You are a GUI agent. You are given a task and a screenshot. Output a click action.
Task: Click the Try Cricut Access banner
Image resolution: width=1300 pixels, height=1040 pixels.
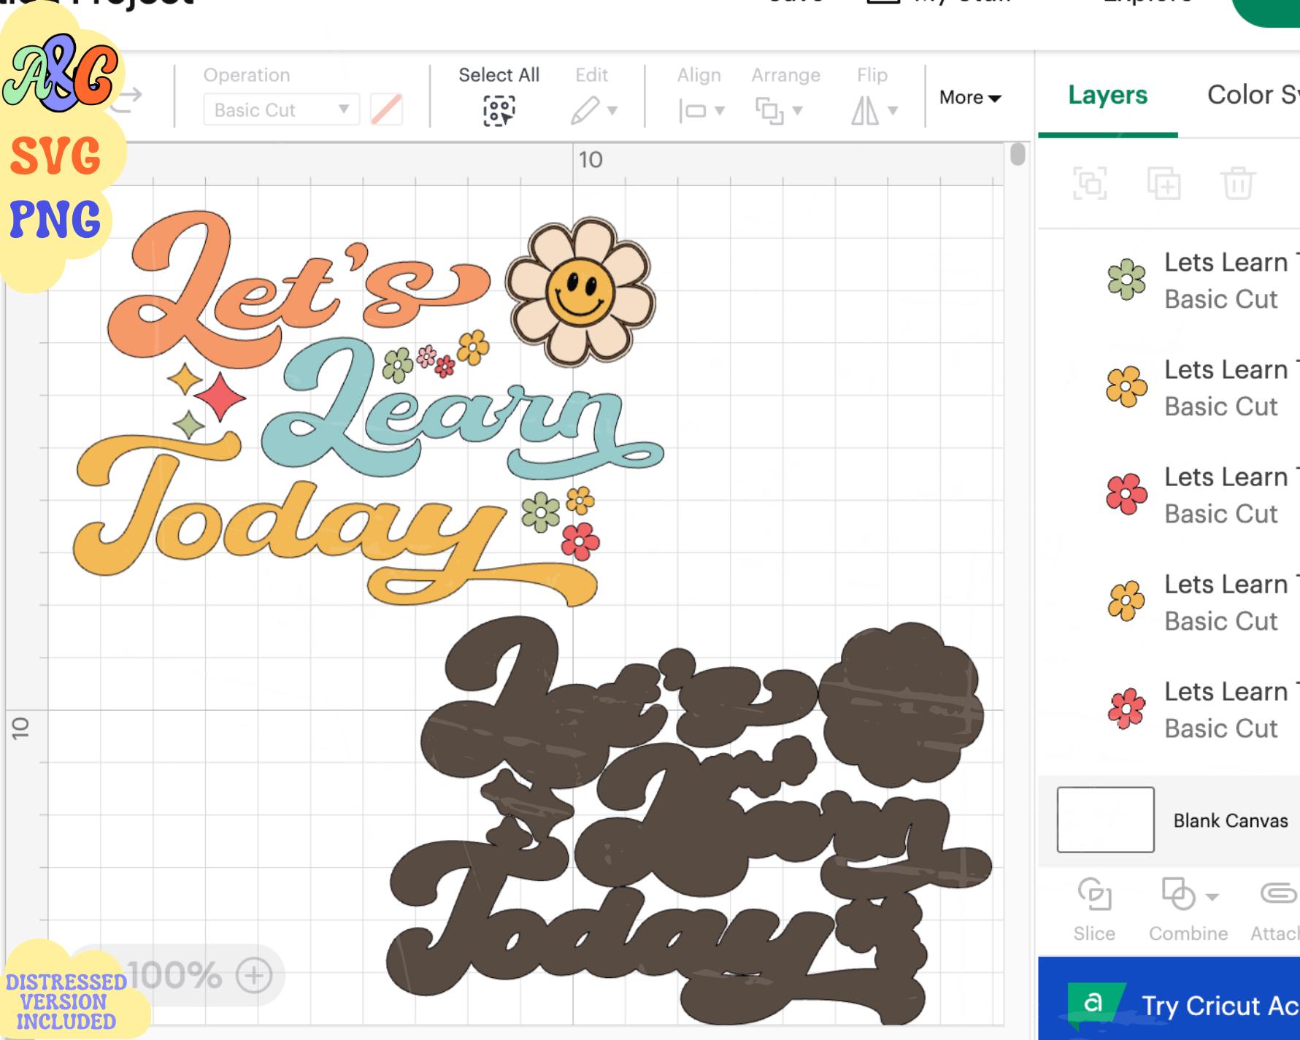1169,998
